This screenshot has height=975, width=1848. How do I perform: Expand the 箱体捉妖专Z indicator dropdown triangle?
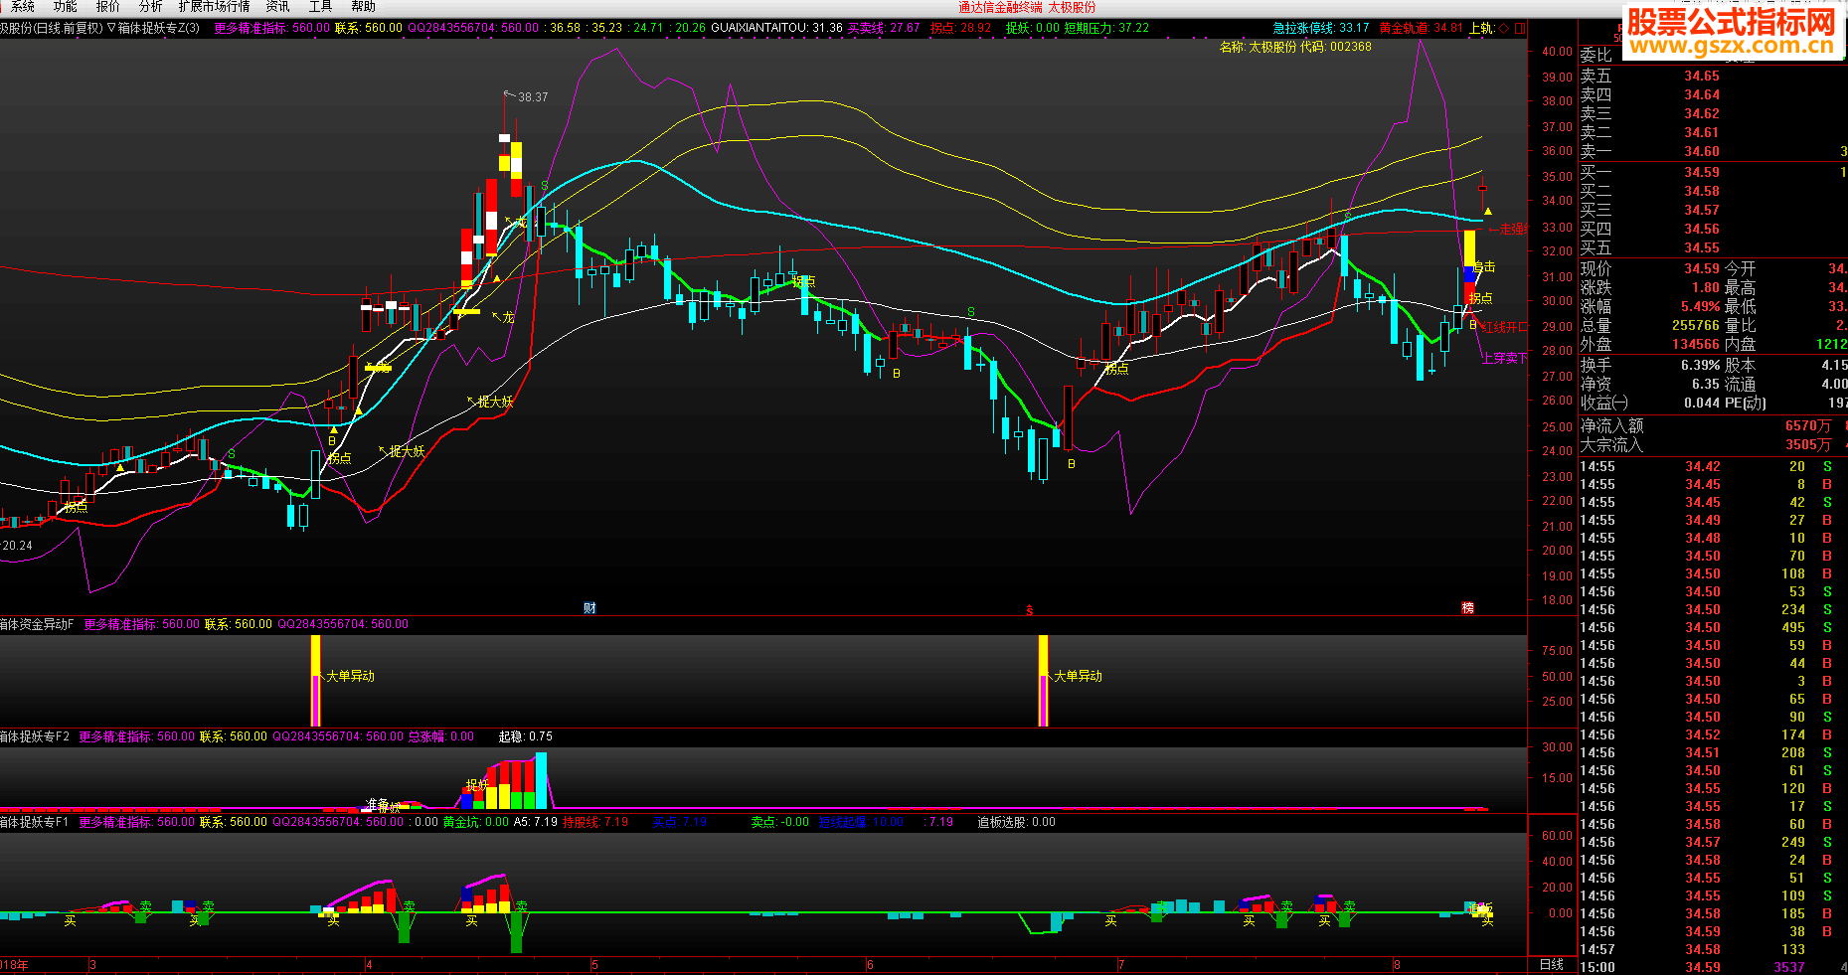111,28
